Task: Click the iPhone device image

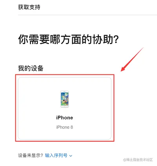Action: (65, 99)
